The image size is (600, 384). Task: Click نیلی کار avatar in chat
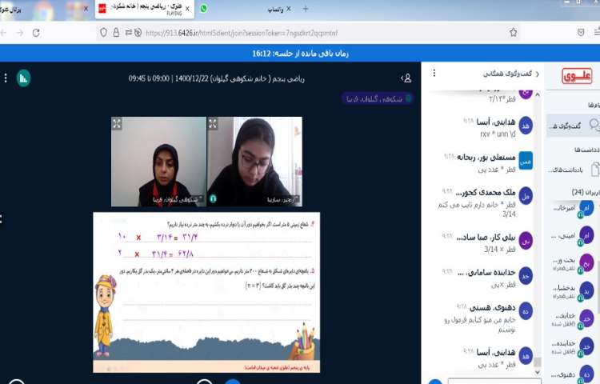526,242
